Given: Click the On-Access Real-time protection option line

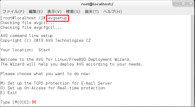Looking at the screenshot, I should (53, 88).
